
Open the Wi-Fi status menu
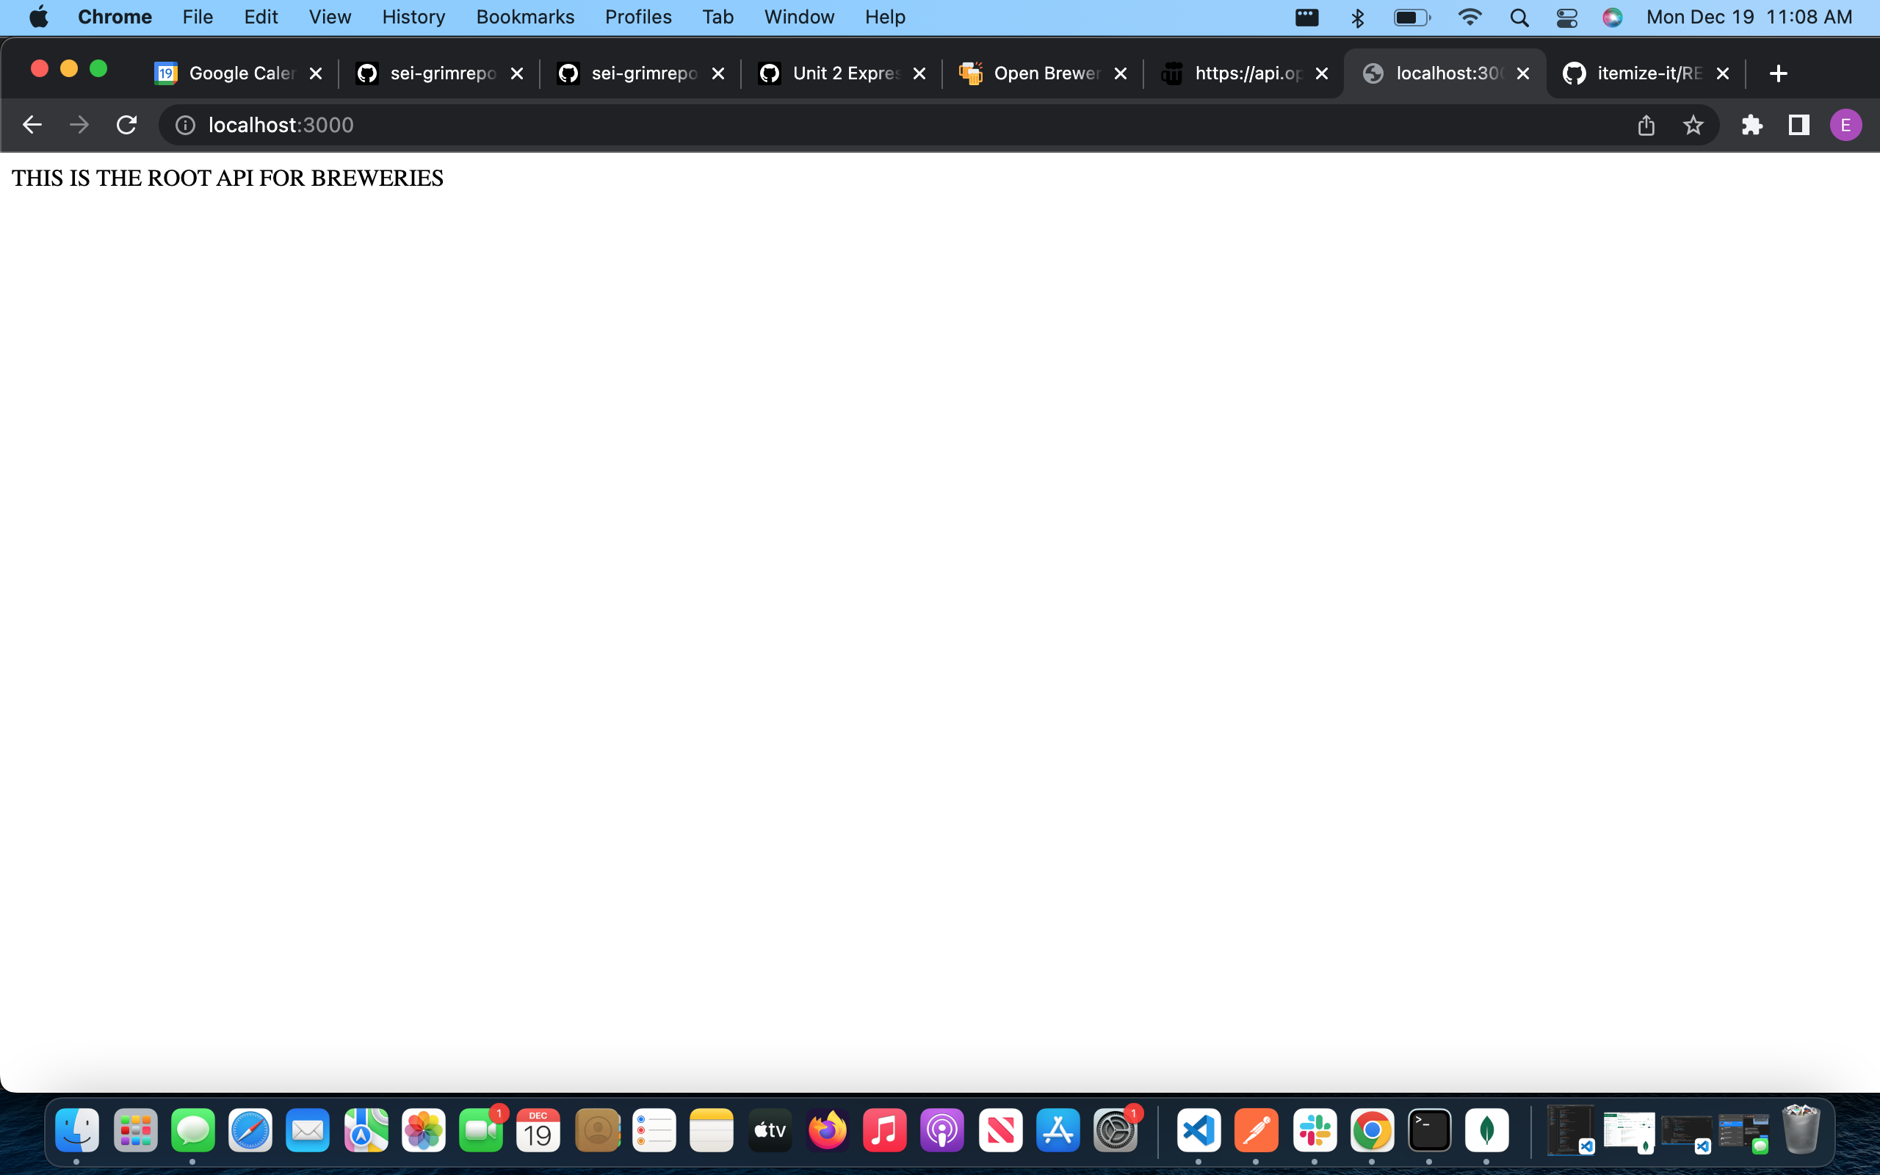coord(1469,17)
